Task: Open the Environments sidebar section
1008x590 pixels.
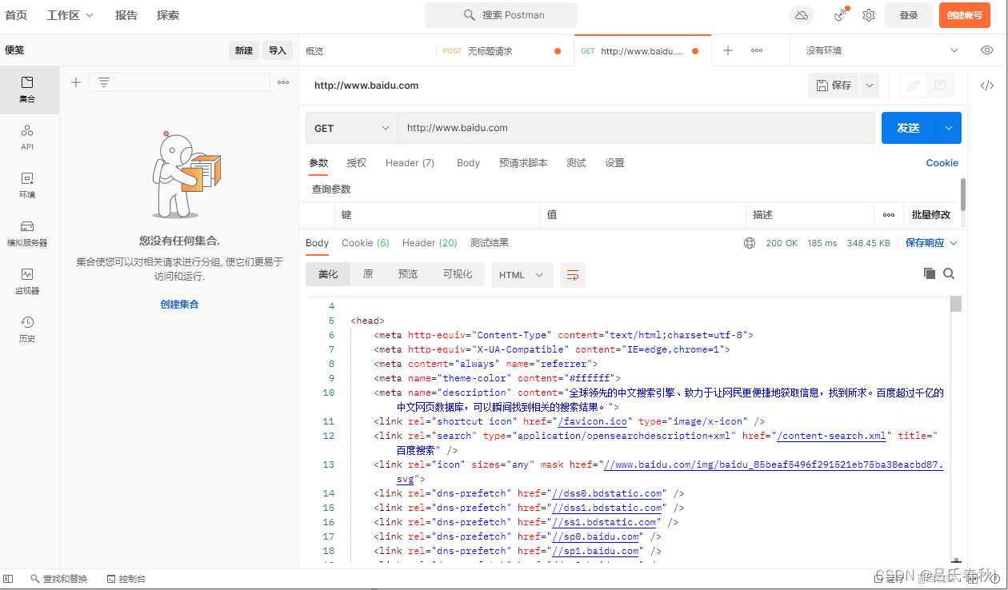Action: click(27, 185)
